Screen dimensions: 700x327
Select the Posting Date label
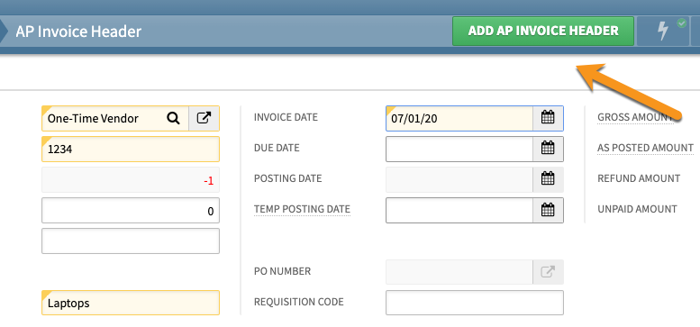(x=288, y=178)
